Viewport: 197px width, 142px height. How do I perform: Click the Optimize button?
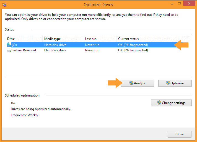point(175,83)
